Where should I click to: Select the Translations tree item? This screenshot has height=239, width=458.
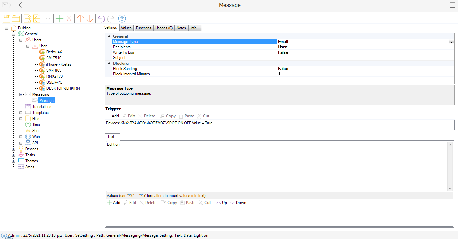click(41, 107)
